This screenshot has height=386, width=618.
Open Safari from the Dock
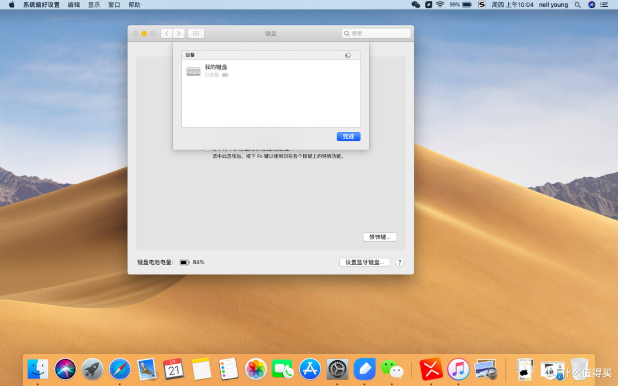pos(120,369)
